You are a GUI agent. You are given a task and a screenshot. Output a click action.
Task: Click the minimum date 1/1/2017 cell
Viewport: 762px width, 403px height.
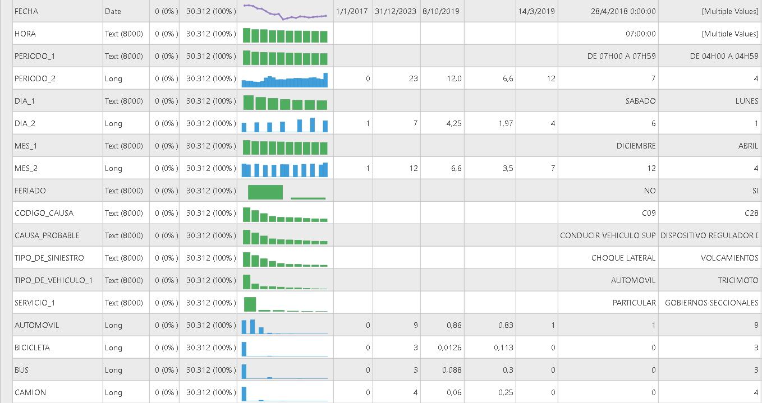tap(352, 11)
